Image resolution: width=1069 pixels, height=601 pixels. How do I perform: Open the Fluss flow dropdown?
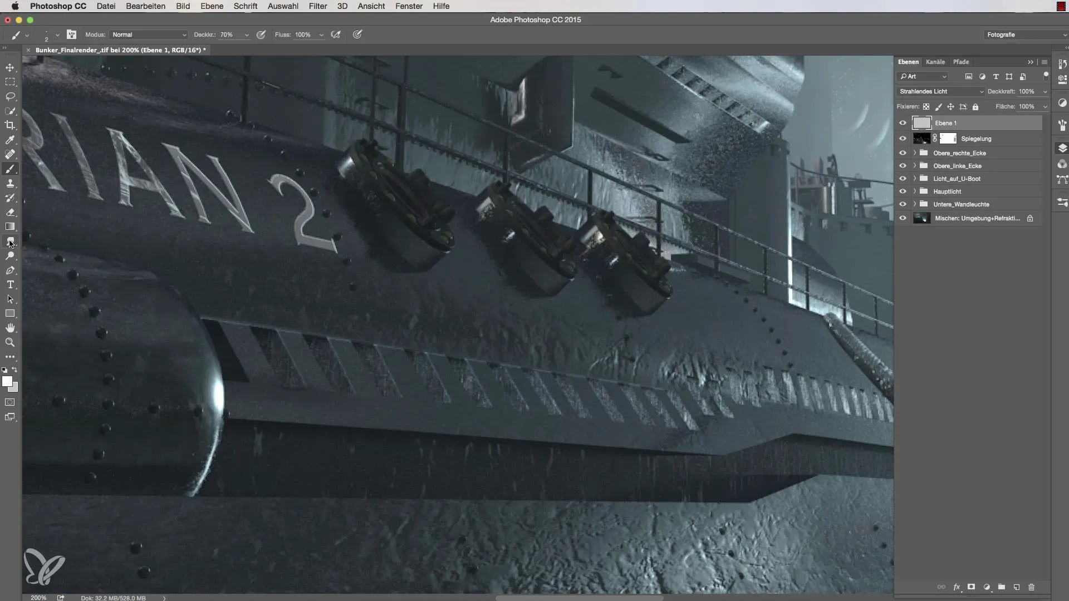click(x=321, y=35)
